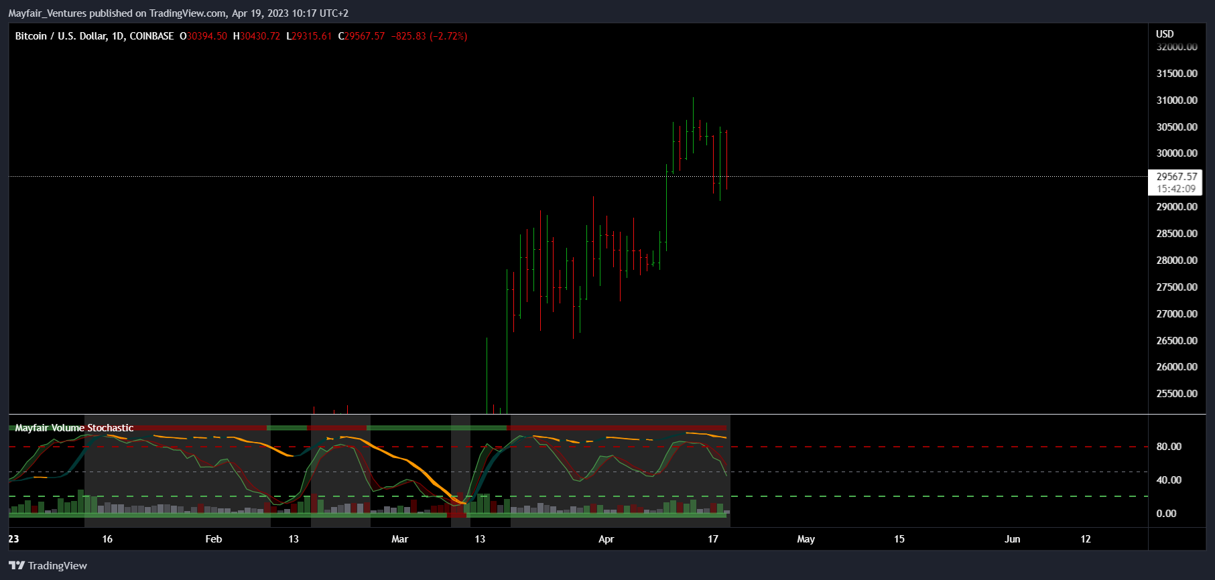The height and width of the screenshot is (580, 1215).
Task: Click the low value L29315.61
Action: tap(309, 36)
